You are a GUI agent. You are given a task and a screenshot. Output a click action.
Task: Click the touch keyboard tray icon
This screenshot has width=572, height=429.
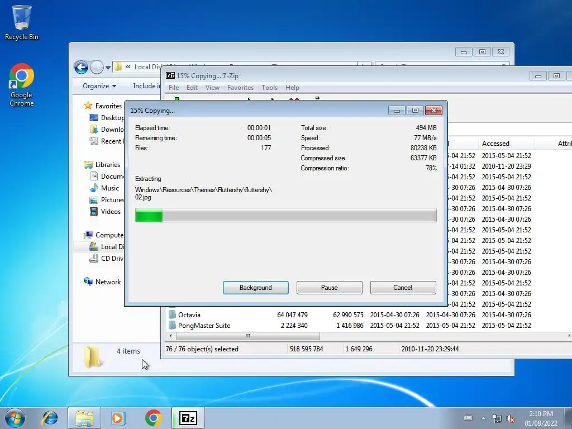[468, 418]
